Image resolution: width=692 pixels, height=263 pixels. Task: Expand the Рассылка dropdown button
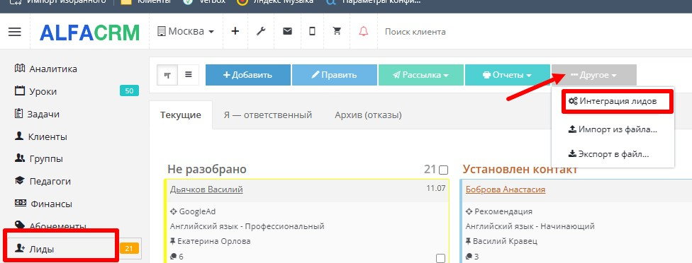pyautogui.click(x=421, y=75)
